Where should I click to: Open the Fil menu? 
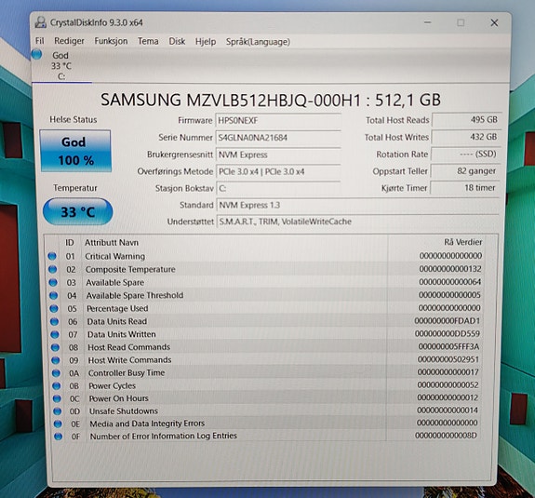click(x=40, y=41)
